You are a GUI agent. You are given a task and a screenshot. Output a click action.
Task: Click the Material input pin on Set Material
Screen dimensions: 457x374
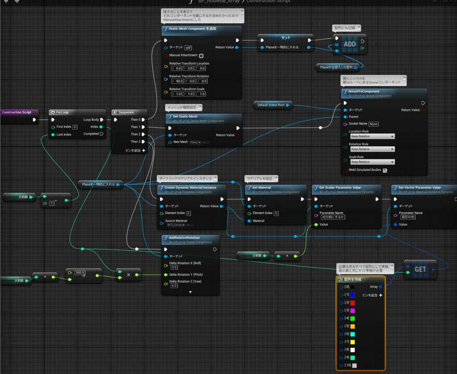click(x=249, y=221)
